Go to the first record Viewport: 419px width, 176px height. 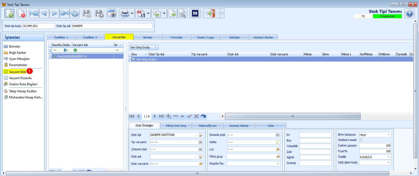pos(34,13)
